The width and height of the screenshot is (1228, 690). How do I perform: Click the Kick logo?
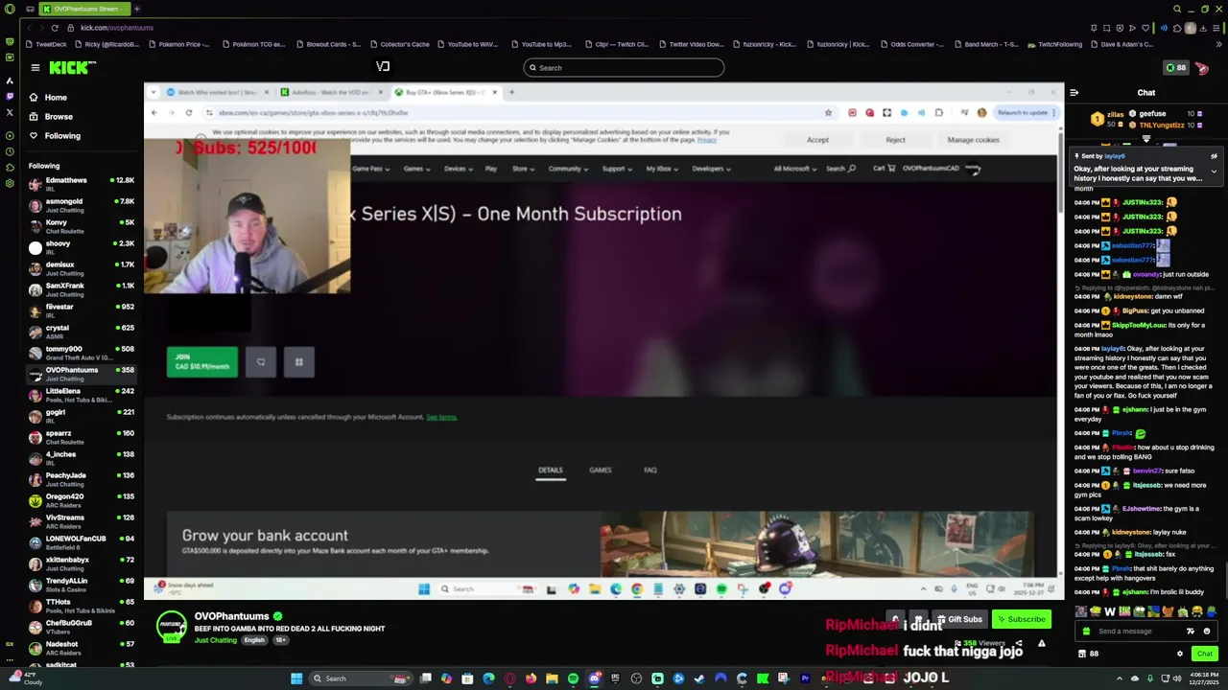pyautogui.click(x=72, y=67)
